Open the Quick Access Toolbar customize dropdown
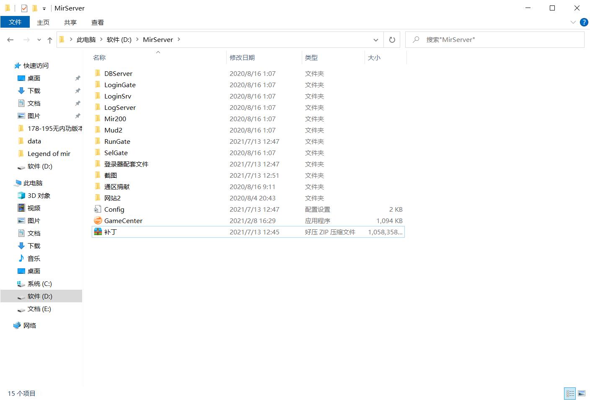590x400 pixels. (44, 8)
